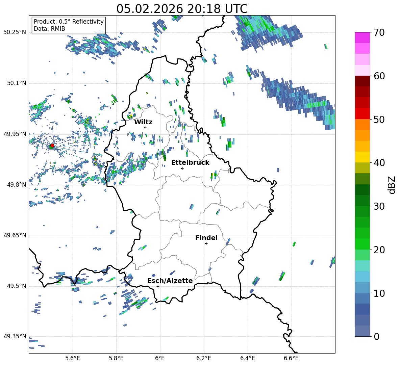Screen dimensions: 400x365
Task: Click the 50.25°N latitude tick label
Action: [15, 32]
